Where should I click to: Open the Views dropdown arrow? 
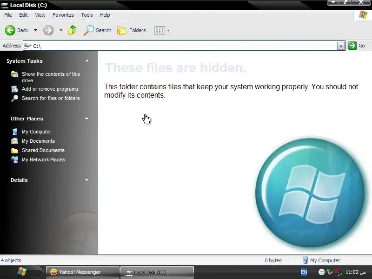[168, 31]
